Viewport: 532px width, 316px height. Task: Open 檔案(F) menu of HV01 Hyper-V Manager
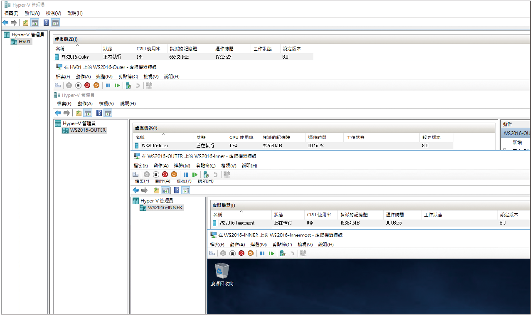[11, 13]
